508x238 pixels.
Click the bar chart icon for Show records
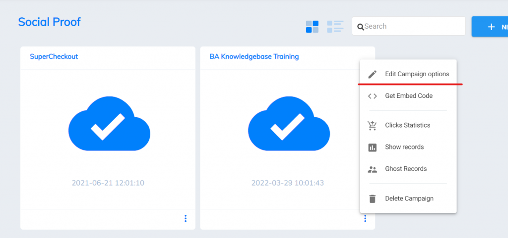point(373,147)
